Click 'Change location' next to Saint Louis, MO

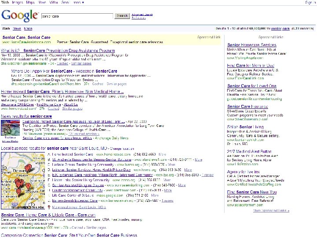tap(122, 149)
